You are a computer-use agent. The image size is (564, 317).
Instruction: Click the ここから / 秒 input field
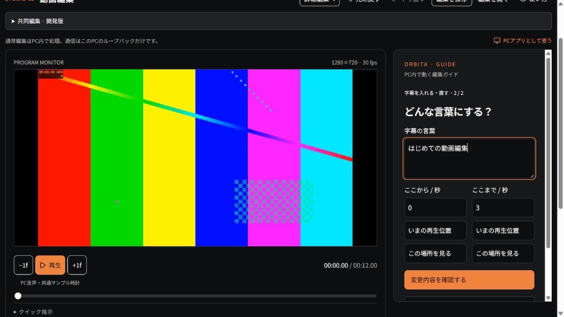tap(435, 208)
